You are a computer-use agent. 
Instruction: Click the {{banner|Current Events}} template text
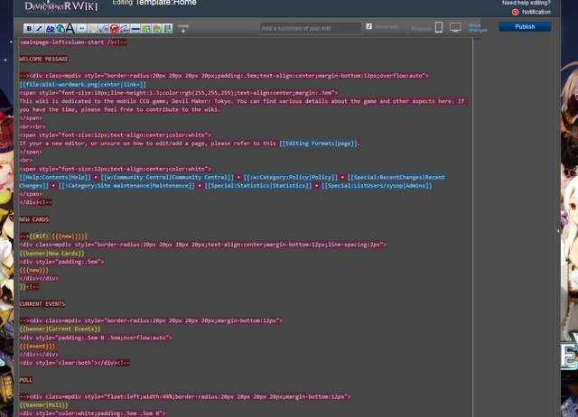coord(61,329)
